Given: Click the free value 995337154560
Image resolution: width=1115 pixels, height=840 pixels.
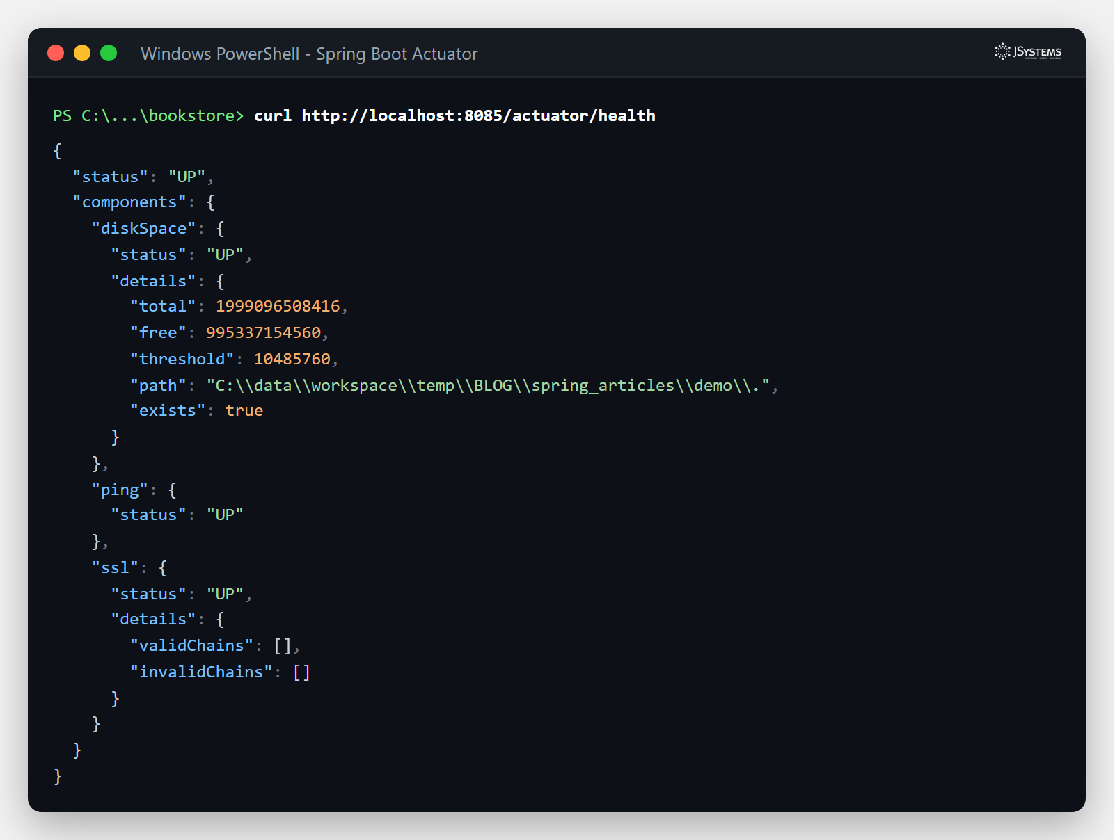Looking at the screenshot, I should coord(263,332).
